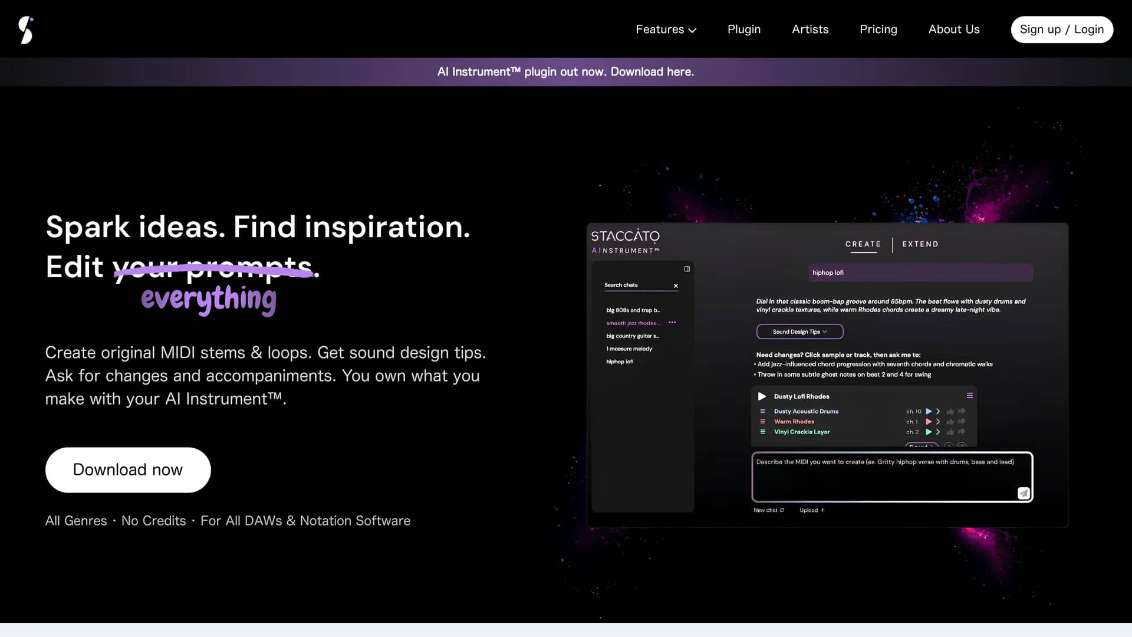The image size is (1132, 637).
Task: Expand the Warm Rhodes chevron
Action: tap(938, 422)
